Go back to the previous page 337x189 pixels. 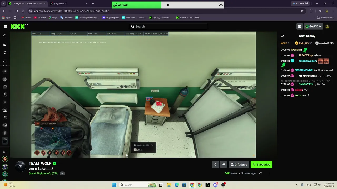tap(4, 11)
